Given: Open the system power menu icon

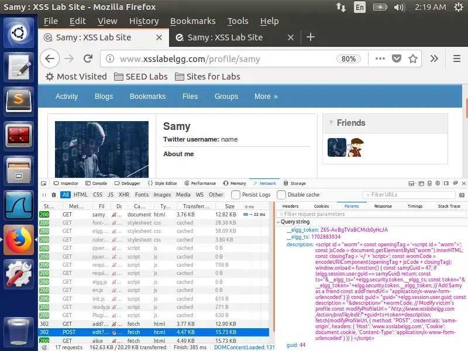Looking at the screenshot, I should point(459,7).
